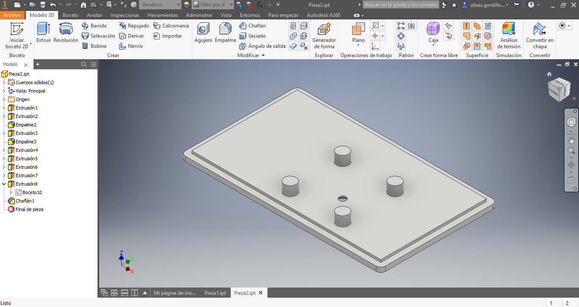Select Chaflán1 in the model browser
Image resolution: width=579 pixels, height=307 pixels.
(x=21, y=201)
